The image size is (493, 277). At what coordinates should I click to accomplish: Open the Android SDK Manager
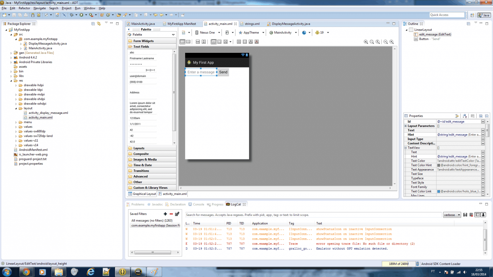point(33,15)
